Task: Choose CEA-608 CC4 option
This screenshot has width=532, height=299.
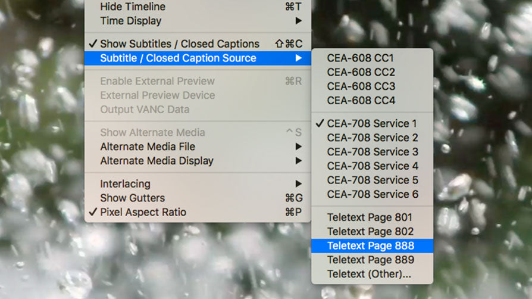Action: pos(361,101)
